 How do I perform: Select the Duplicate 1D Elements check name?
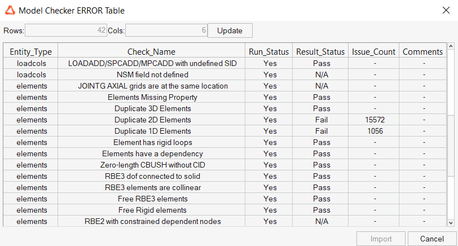[x=152, y=131]
